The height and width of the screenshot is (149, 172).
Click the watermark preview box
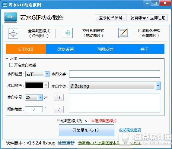(x=114, y=103)
